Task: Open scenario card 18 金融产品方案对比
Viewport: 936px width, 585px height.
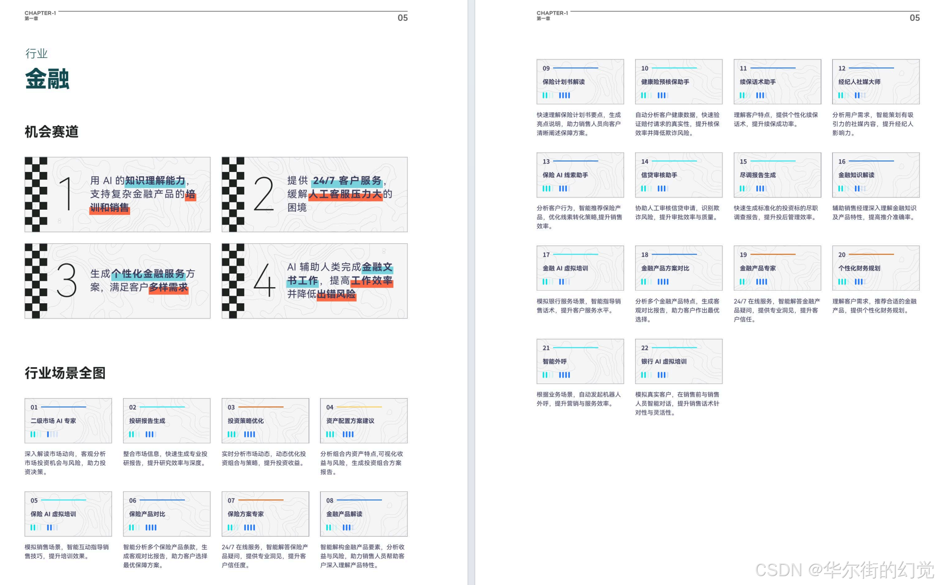Action: click(679, 268)
